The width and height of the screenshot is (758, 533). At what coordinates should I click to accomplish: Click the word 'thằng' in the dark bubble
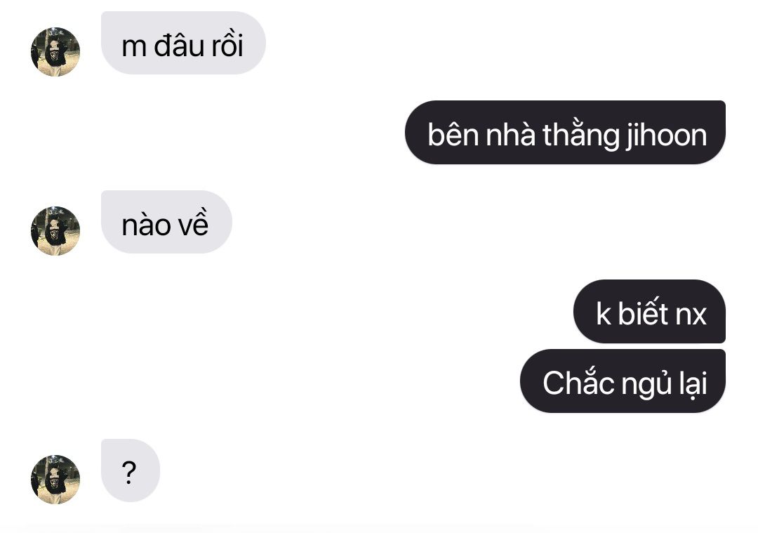tap(580, 134)
